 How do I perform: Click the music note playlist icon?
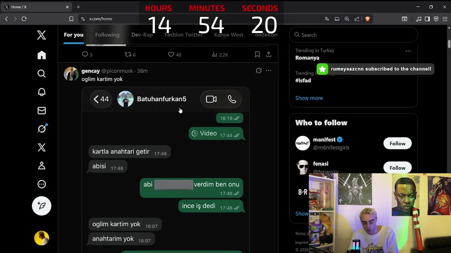coord(419,19)
